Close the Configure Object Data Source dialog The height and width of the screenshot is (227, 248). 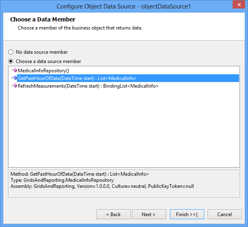pyautogui.click(x=239, y=4)
